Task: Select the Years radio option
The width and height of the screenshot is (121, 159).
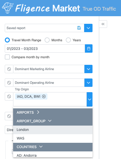Action: 68,40
